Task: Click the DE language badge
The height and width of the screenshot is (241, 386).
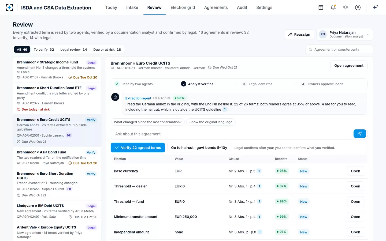Action: click(x=69, y=135)
